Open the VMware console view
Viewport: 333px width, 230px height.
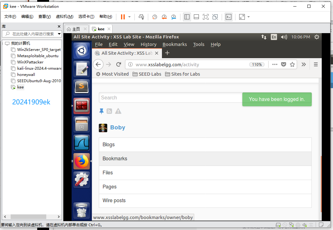(x=229, y=17)
